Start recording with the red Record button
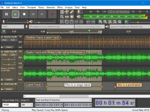This screenshot has height=112, width=150. coord(52,14)
